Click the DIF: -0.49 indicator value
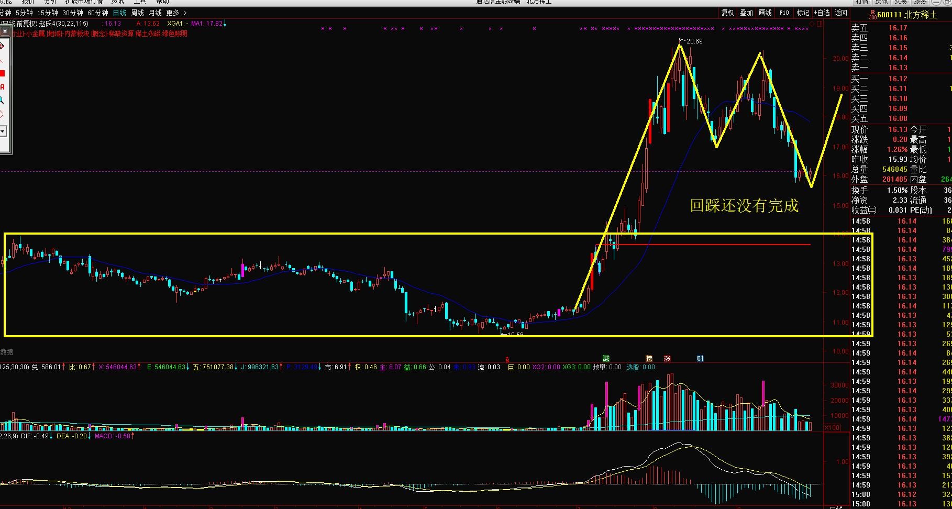Screen dimensions: 952x509 pyautogui.click(x=35, y=436)
